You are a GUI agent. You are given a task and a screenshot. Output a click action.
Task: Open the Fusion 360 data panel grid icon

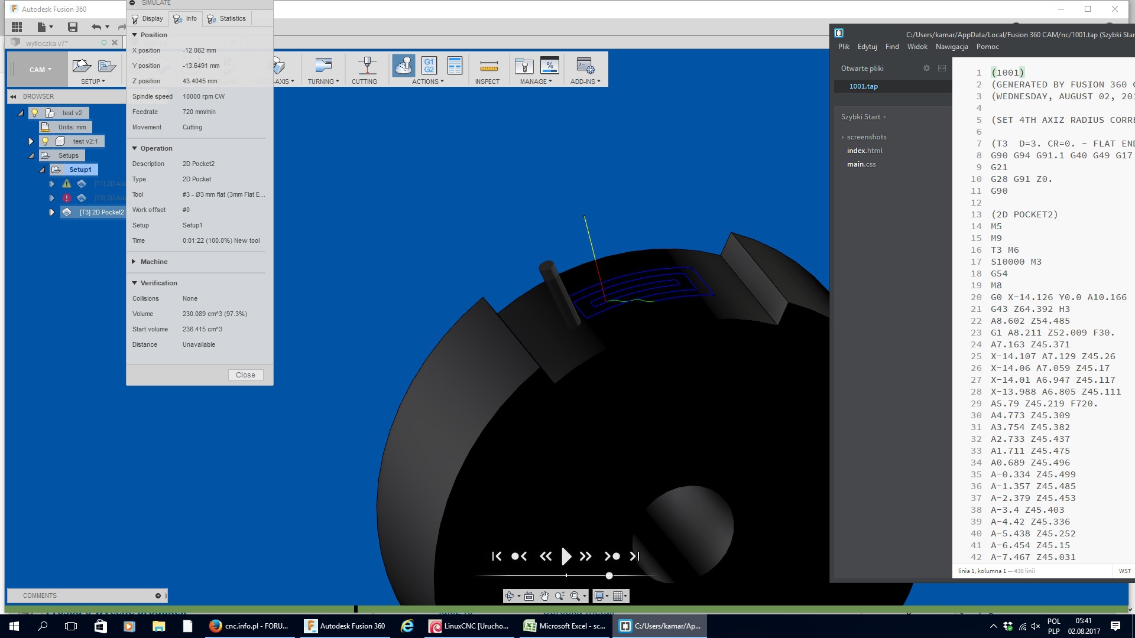coord(17,27)
